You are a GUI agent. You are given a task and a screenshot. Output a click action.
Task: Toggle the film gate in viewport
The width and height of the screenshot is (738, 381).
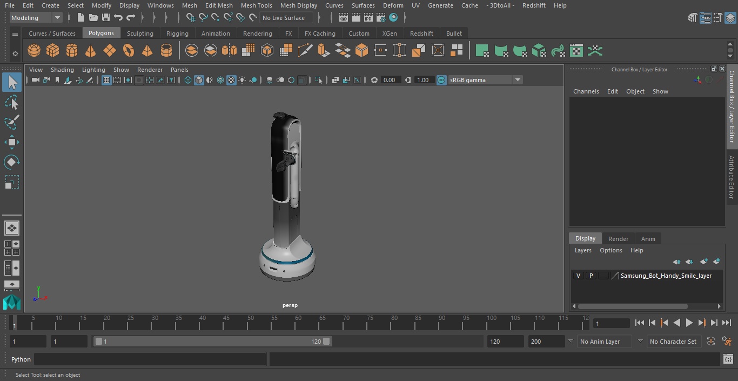click(117, 80)
